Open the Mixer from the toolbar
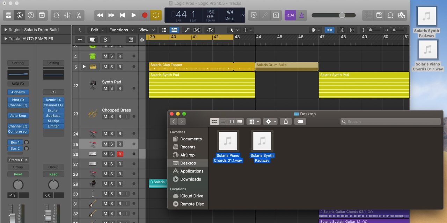 point(68,15)
